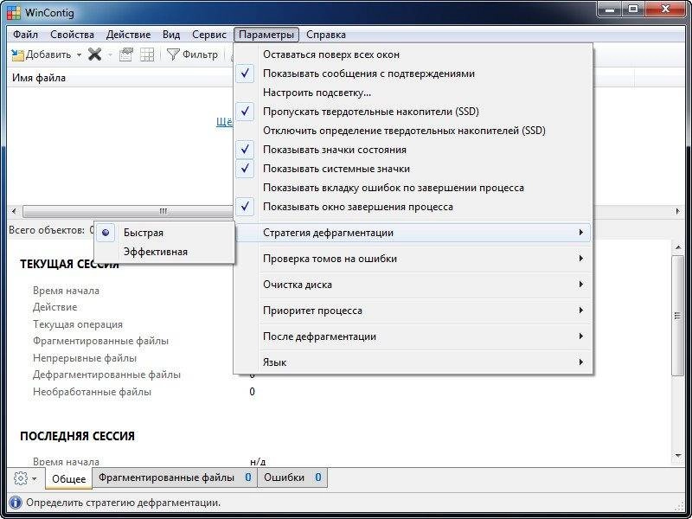Screen dimensions: 692x519
Task: Click the cluster grid toolbar icon
Action: (147, 54)
